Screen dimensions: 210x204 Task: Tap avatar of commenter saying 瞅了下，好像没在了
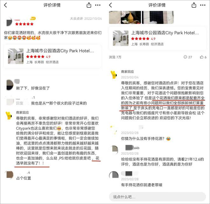(10, 85)
